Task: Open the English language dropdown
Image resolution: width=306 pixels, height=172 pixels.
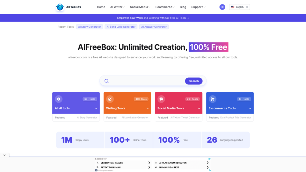Action: 239,7
